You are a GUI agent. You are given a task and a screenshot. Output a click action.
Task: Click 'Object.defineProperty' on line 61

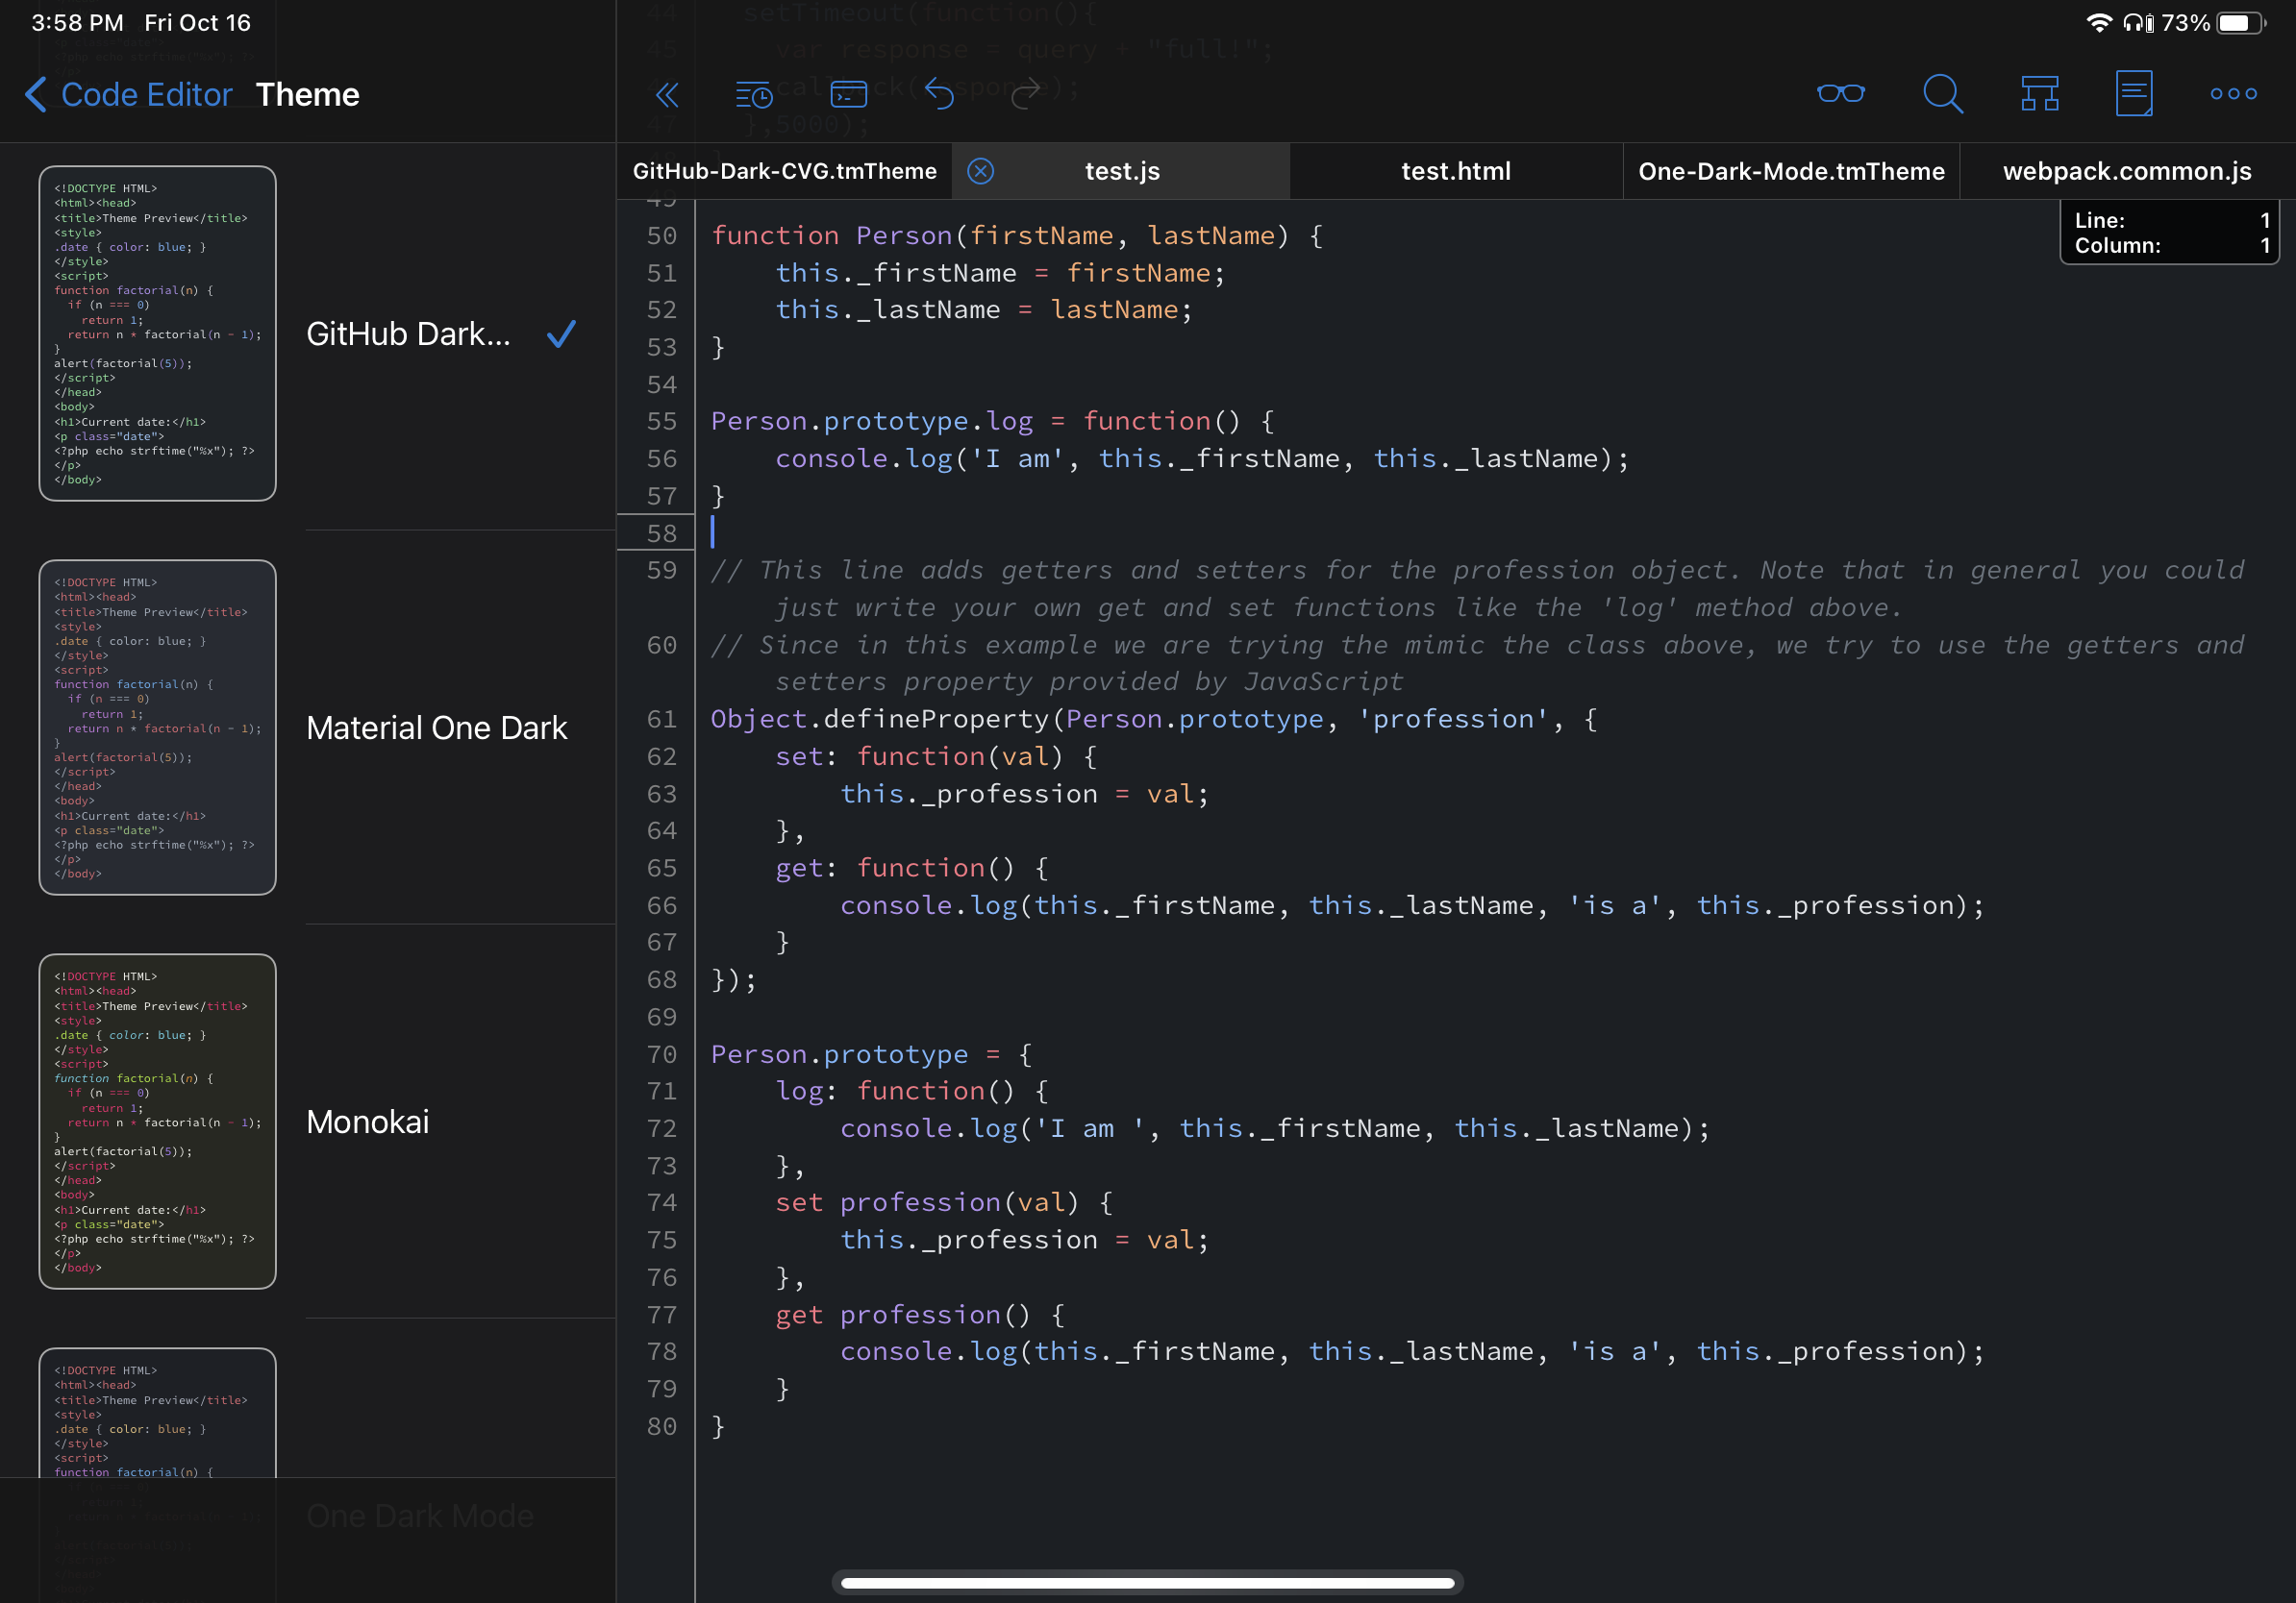(880, 719)
